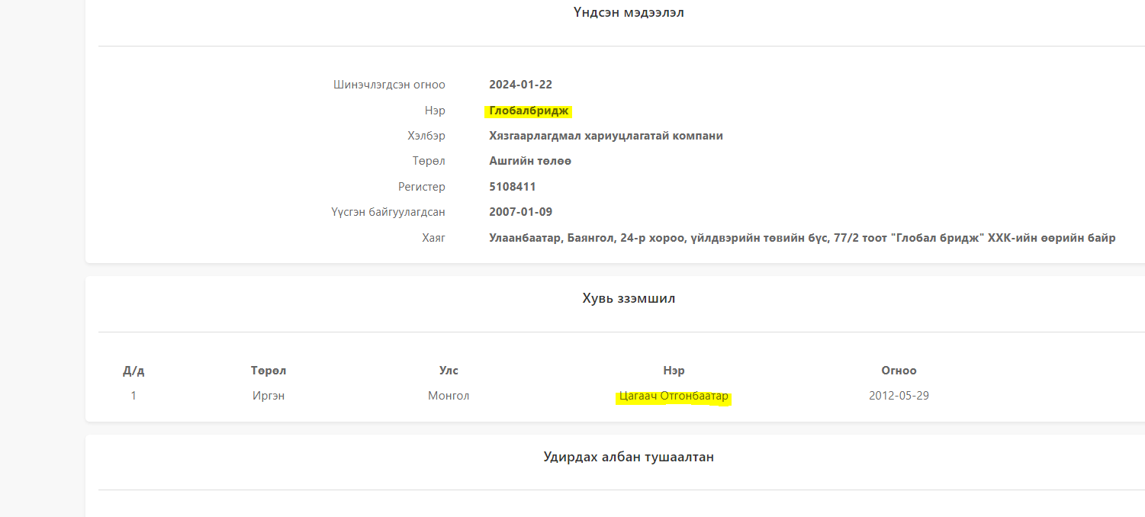Click the Иргэн cell in shareholder row
The image size is (1145, 517).
point(269,396)
